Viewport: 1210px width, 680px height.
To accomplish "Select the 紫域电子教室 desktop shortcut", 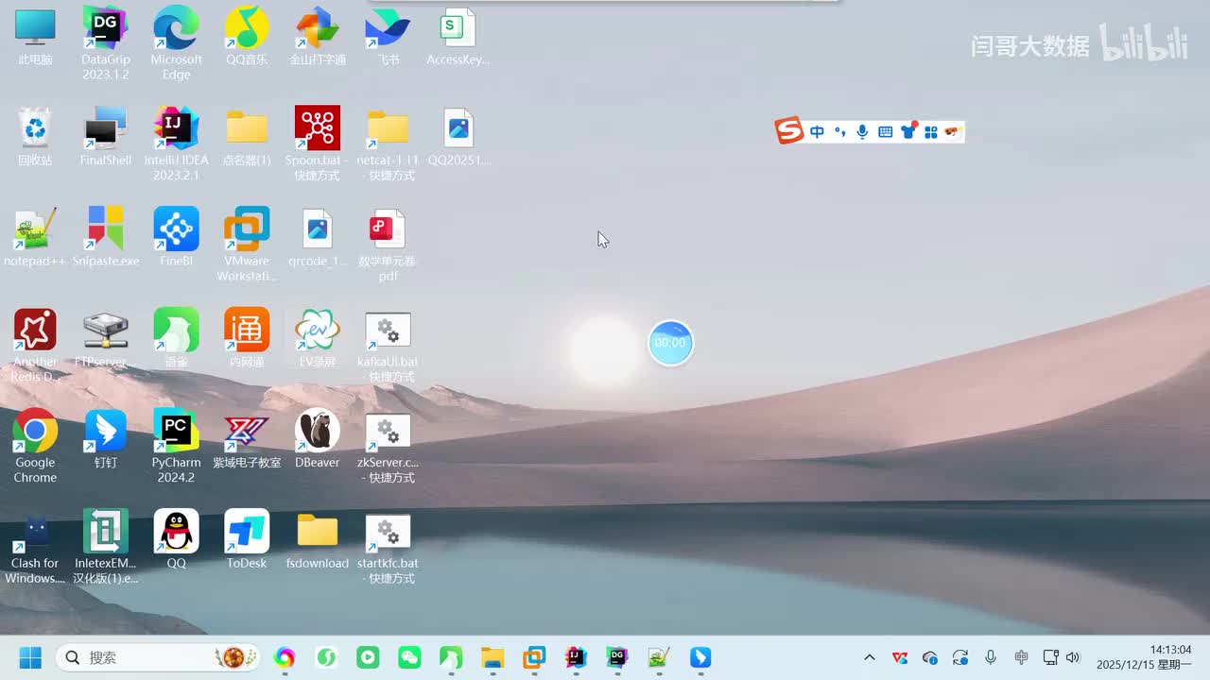I will point(247,439).
